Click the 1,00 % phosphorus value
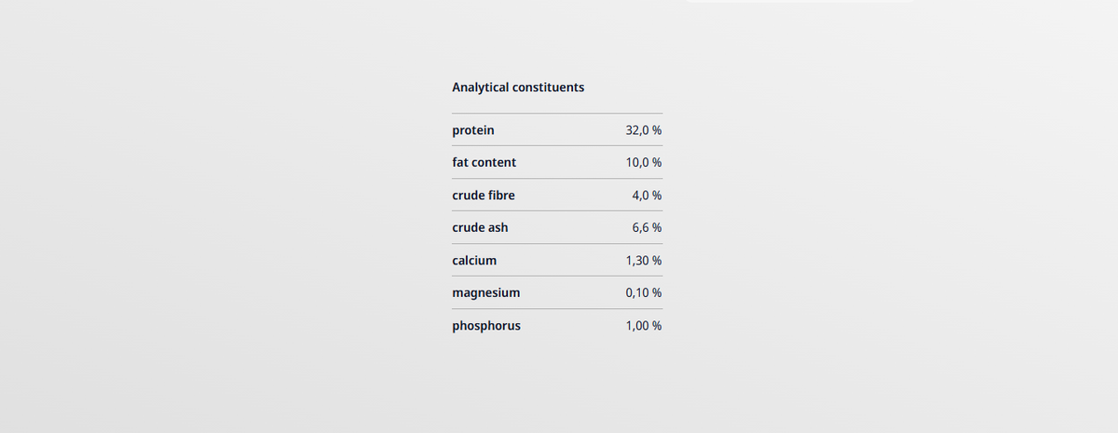 [x=644, y=326]
